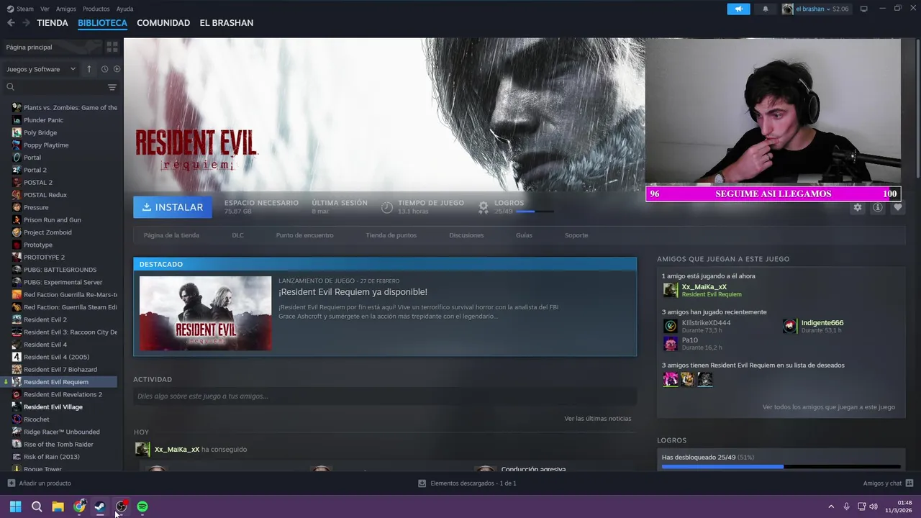Open KillstrikeXD444 friend entry

click(697, 326)
